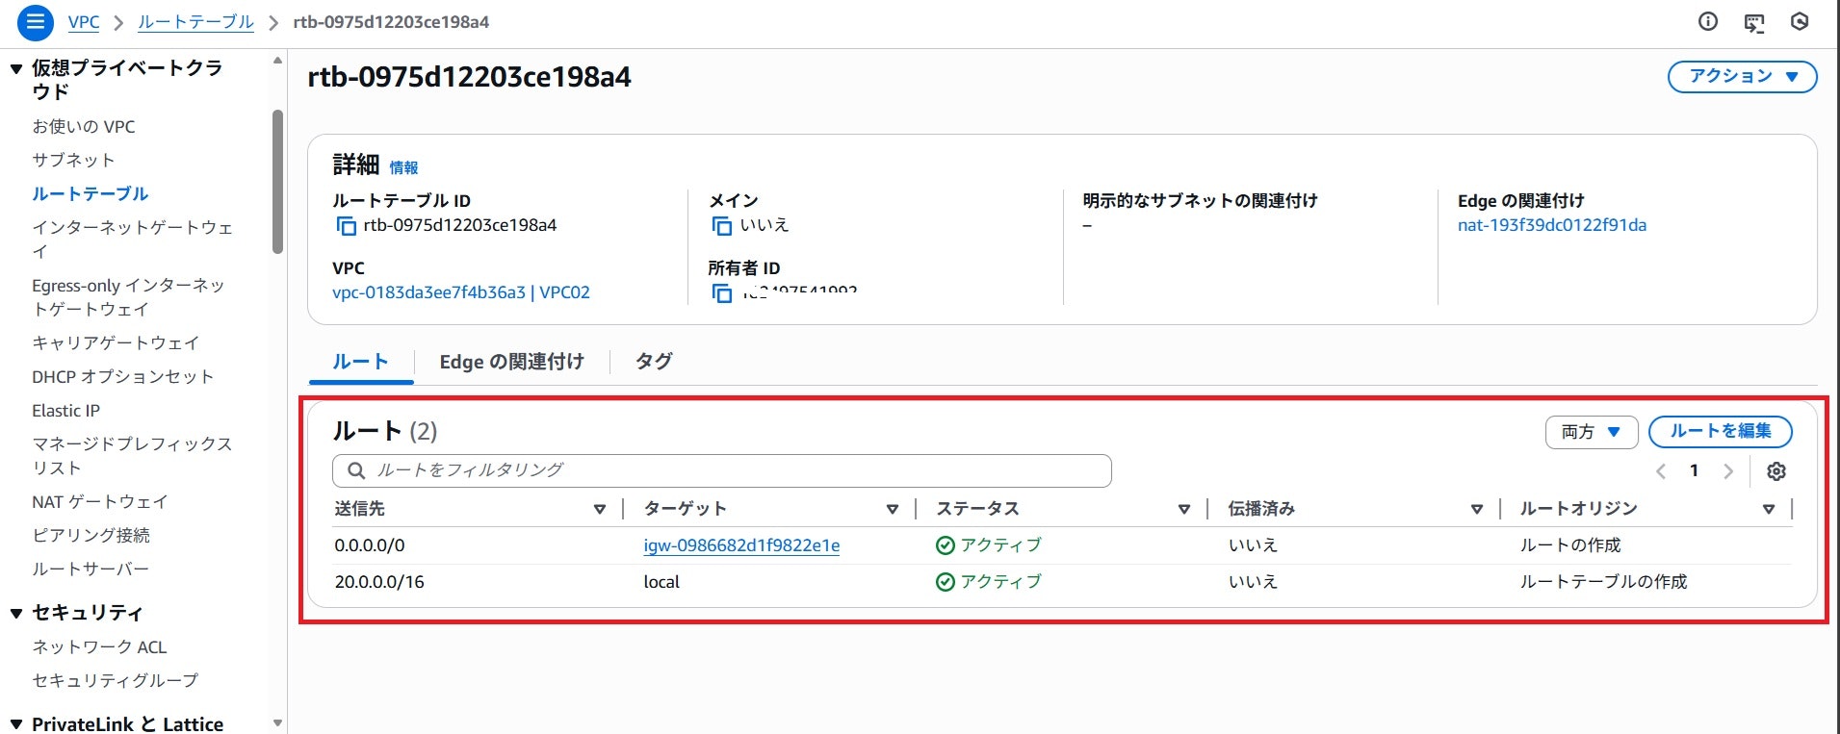The width and height of the screenshot is (1840, 734).
Task: Focus the ルートをフィルタリング search field
Action: 722,470
